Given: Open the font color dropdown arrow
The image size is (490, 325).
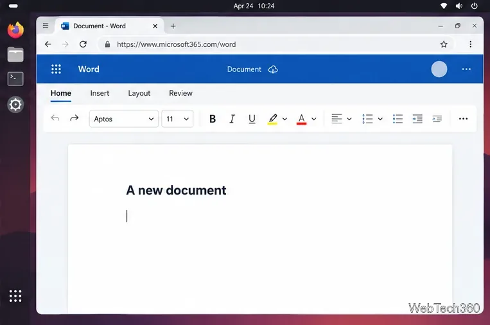Looking at the screenshot, I should (314, 119).
